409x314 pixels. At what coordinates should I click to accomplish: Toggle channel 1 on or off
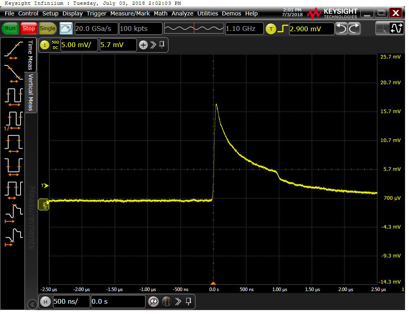click(45, 45)
